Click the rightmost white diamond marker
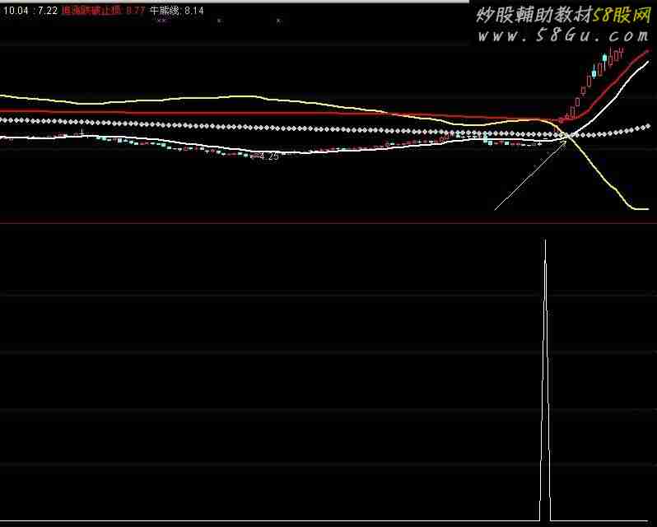Image resolution: width=657 pixels, height=527 pixels. 649,126
